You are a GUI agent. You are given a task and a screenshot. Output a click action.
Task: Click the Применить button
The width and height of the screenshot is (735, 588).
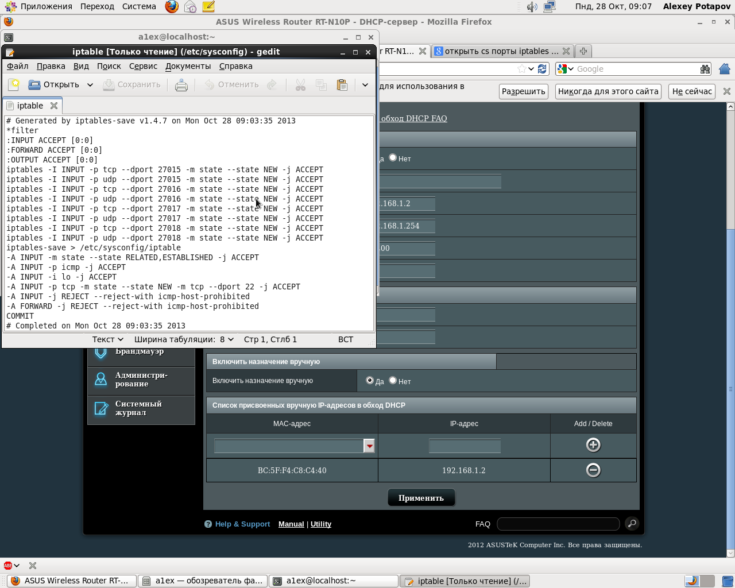point(421,498)
